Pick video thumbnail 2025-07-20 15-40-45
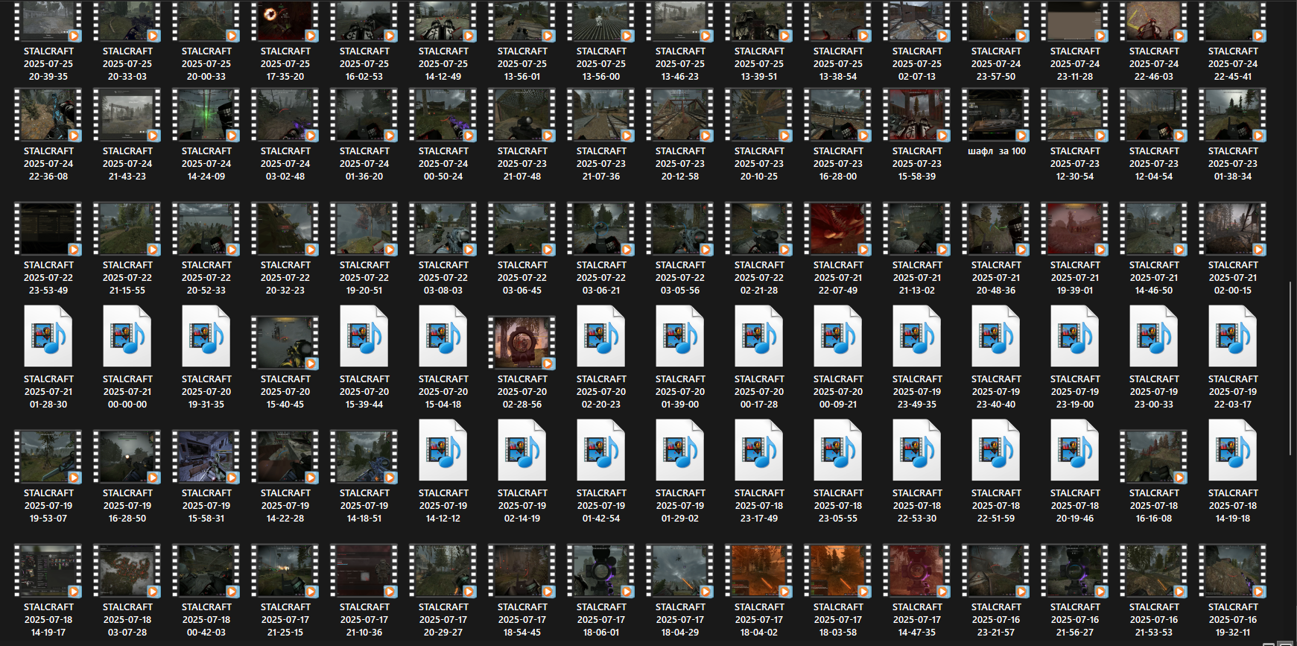 coord(285,343)
